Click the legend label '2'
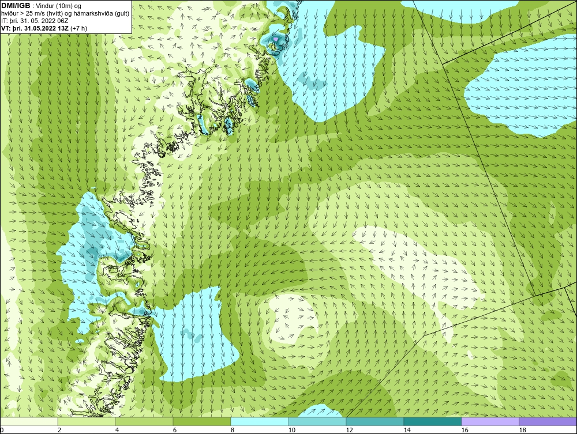This screenshot has width=577, height=434. pos(59,430)
